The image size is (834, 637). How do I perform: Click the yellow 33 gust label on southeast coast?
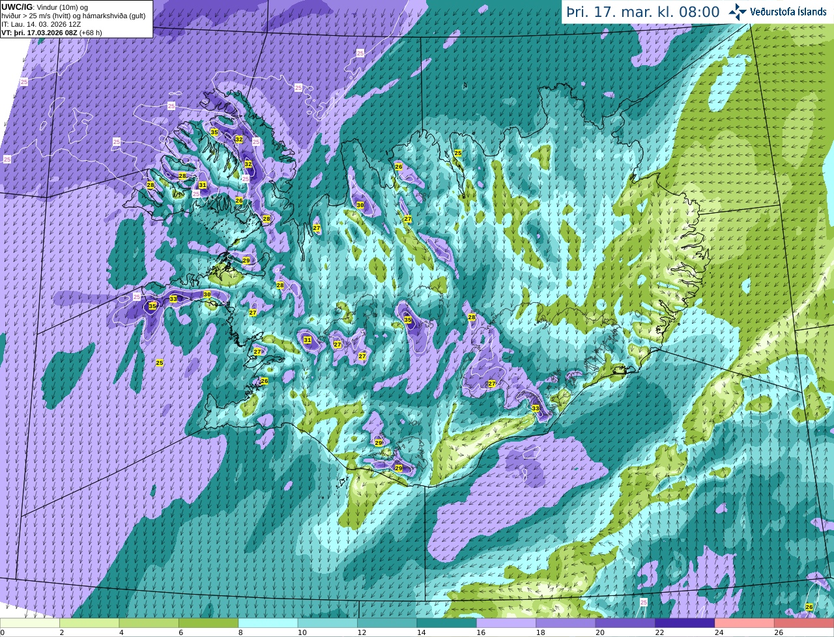tap(536, 408)
